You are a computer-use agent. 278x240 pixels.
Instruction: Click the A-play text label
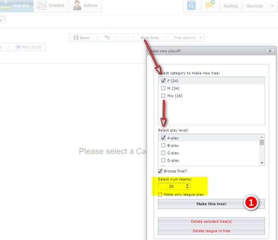click(x=173, y=138)
